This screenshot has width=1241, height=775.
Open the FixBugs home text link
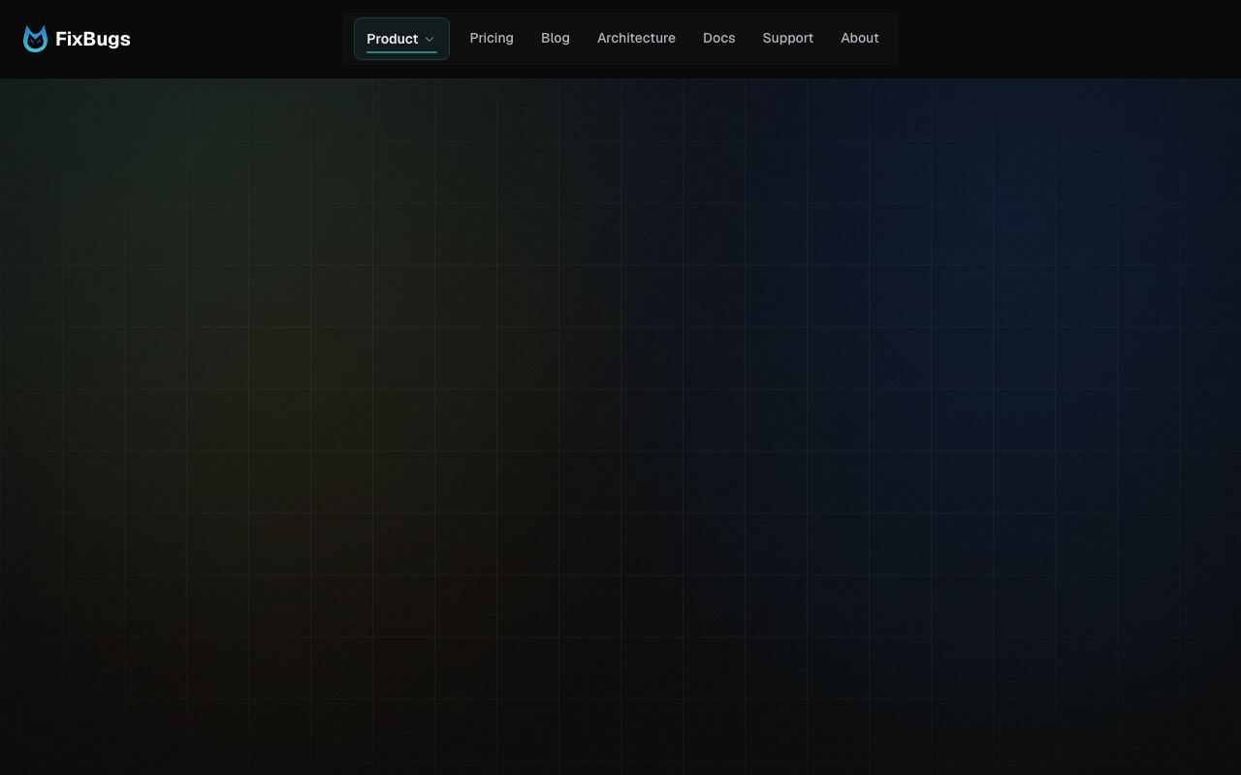(x=93, y=39)
